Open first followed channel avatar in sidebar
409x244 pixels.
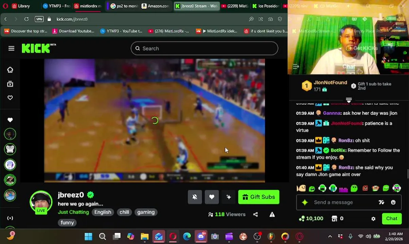point(10,134)
